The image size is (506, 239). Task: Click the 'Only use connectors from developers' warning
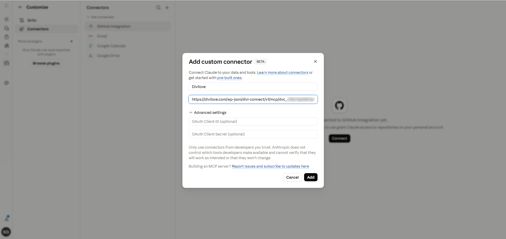(x=252, y=153)
